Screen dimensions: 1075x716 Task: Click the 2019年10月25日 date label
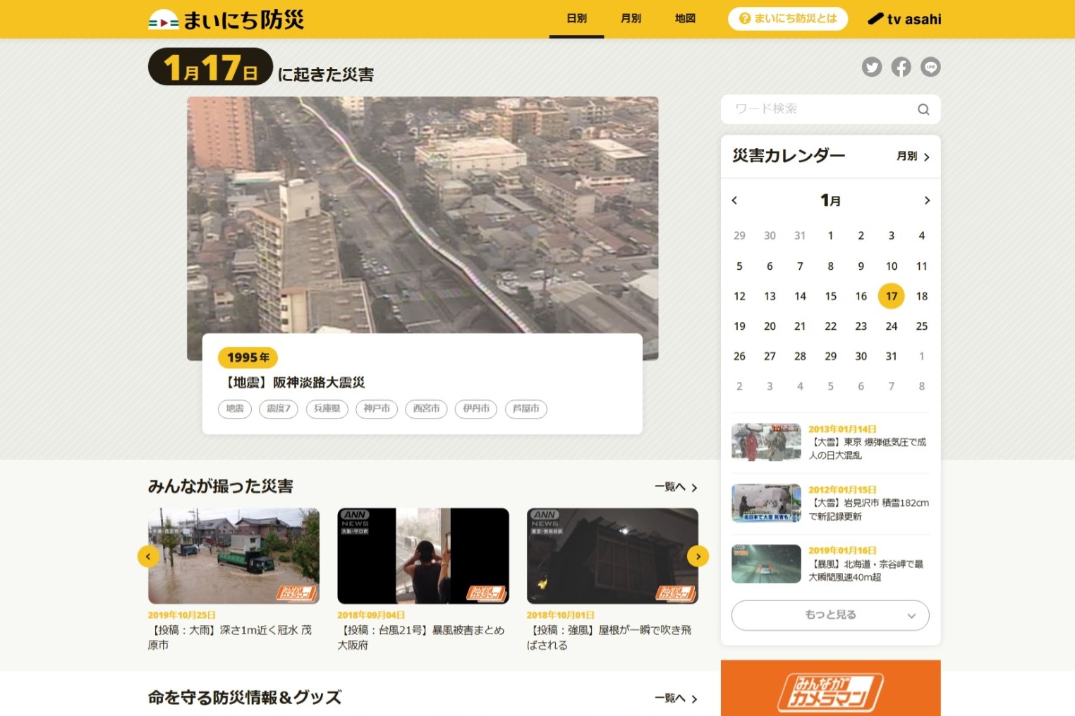coord(182,615)
